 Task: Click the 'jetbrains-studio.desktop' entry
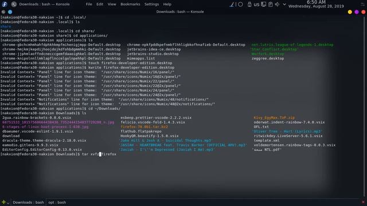[x=153, y=54]
